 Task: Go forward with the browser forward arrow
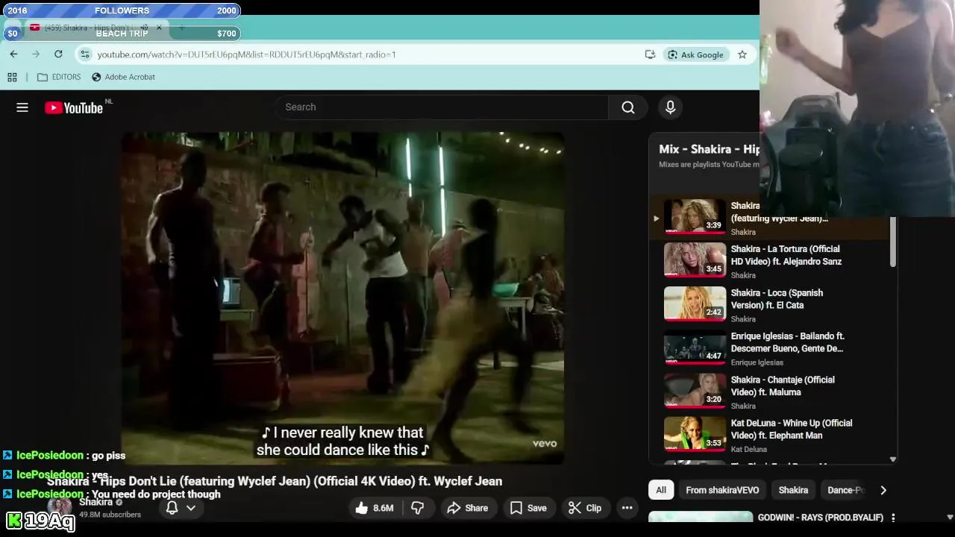click(36, 54)
